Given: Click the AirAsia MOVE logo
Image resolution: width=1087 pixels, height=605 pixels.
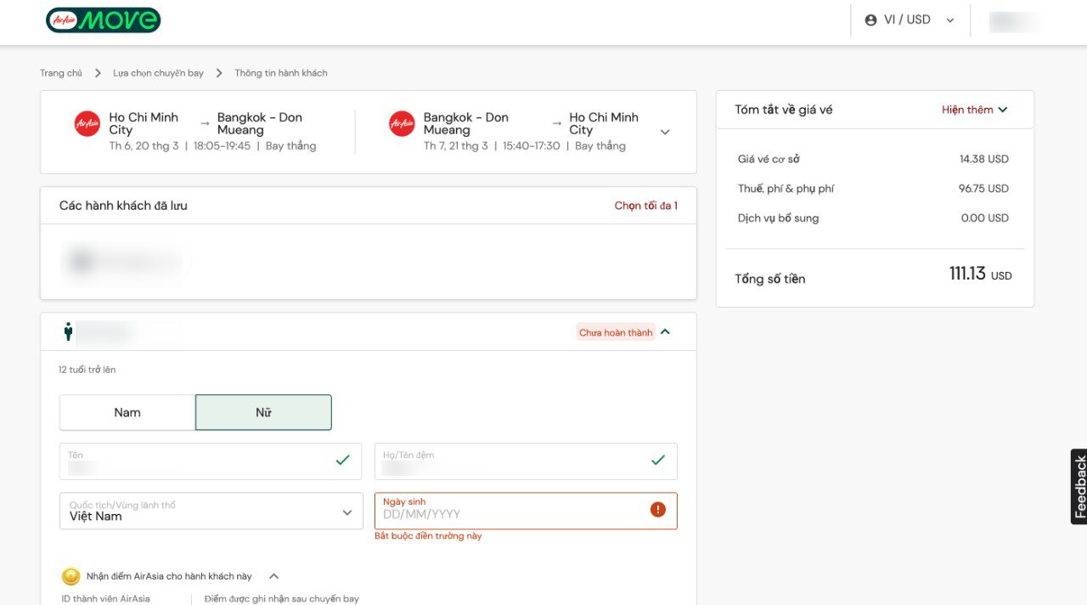Looking at the screenshot, I should click(102, 20).
